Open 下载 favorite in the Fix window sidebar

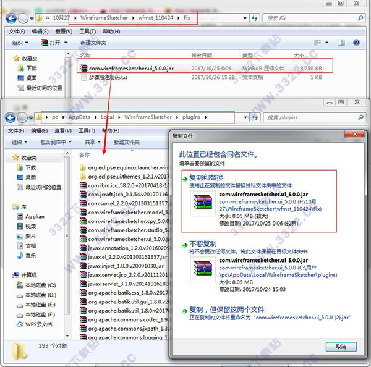[x=27, y=69]
